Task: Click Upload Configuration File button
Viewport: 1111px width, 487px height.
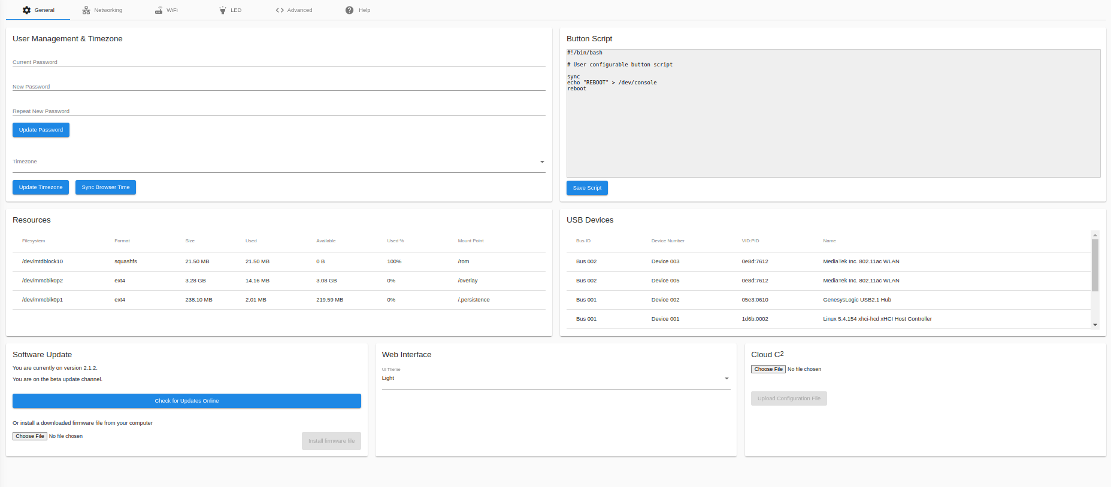Action: click(789, 398)
